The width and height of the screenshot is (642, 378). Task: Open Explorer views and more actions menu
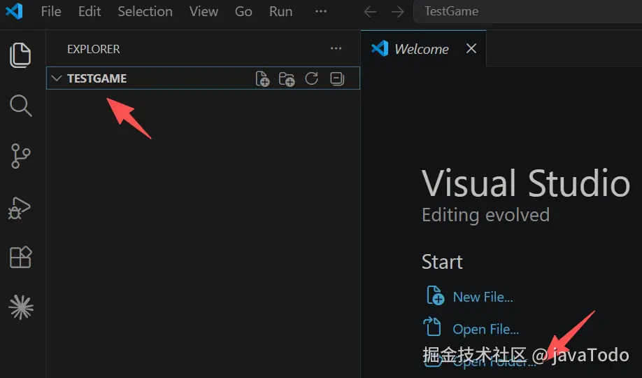[336, 49]
